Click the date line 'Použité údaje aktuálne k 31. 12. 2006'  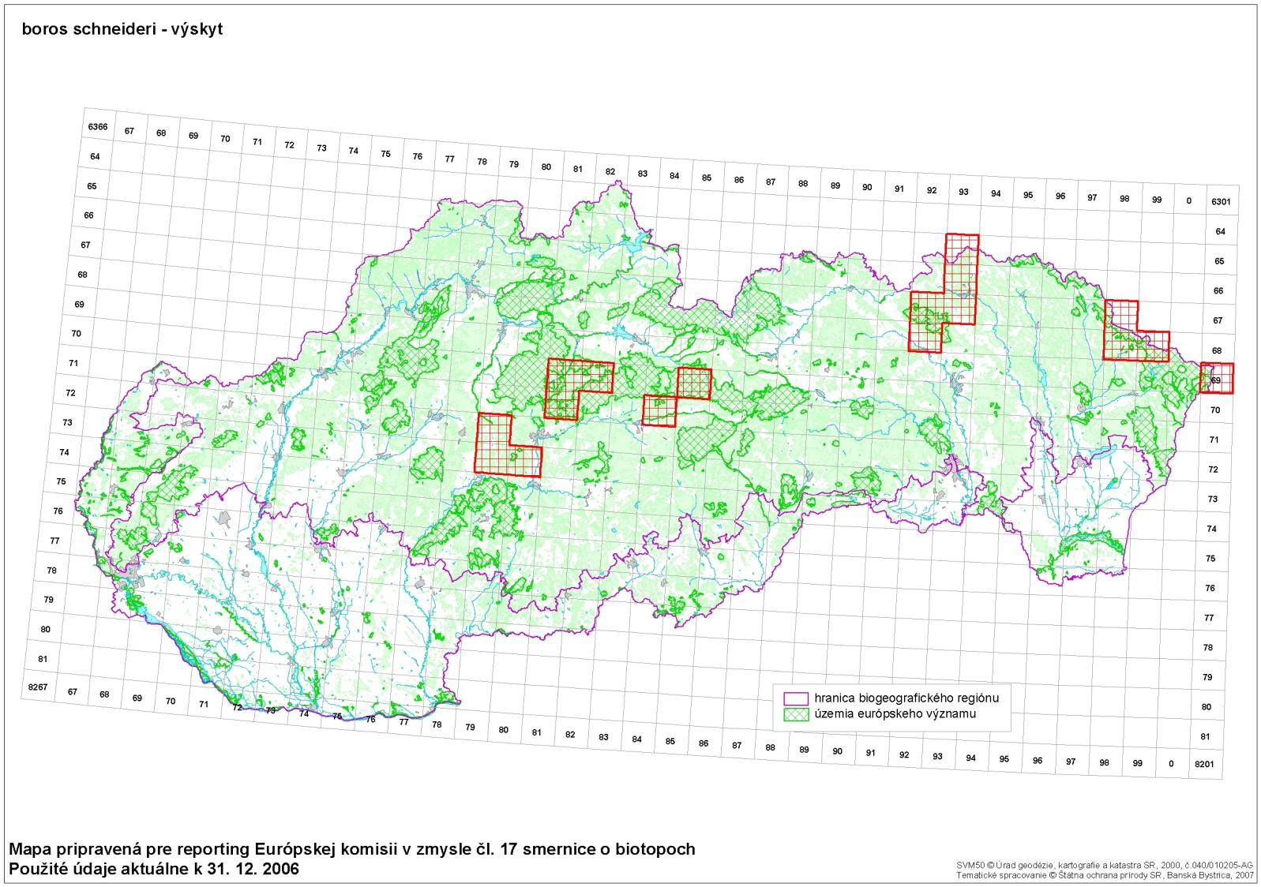(x=154, y=869)
